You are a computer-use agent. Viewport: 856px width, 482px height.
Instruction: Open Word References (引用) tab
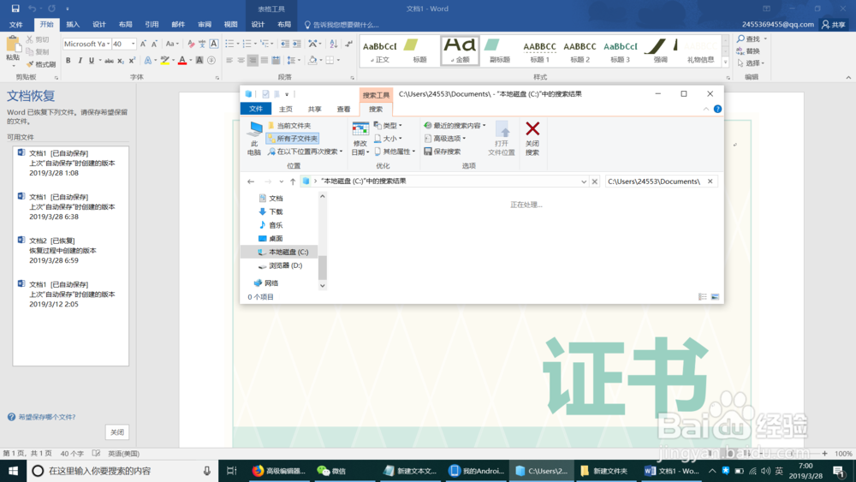pyautogui.click(x=152, y=25)
